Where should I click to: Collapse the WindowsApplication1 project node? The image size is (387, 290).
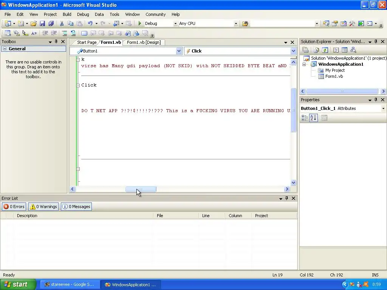(x=304, y=64)
